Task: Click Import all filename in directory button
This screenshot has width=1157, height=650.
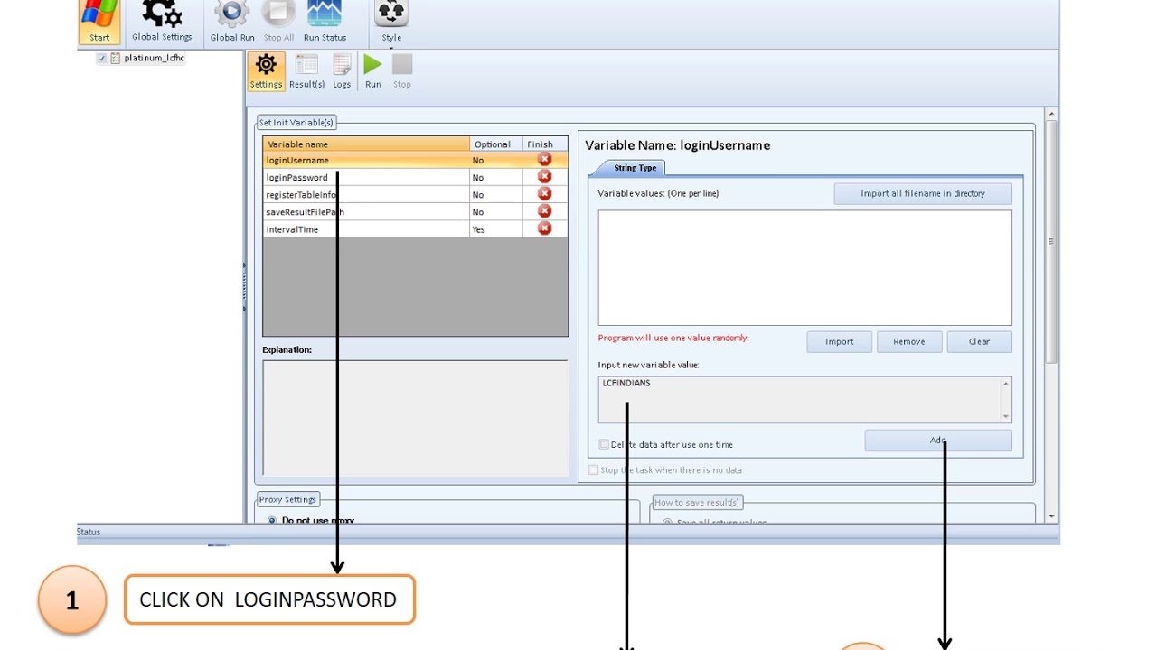Action: [x=923, y=193]
